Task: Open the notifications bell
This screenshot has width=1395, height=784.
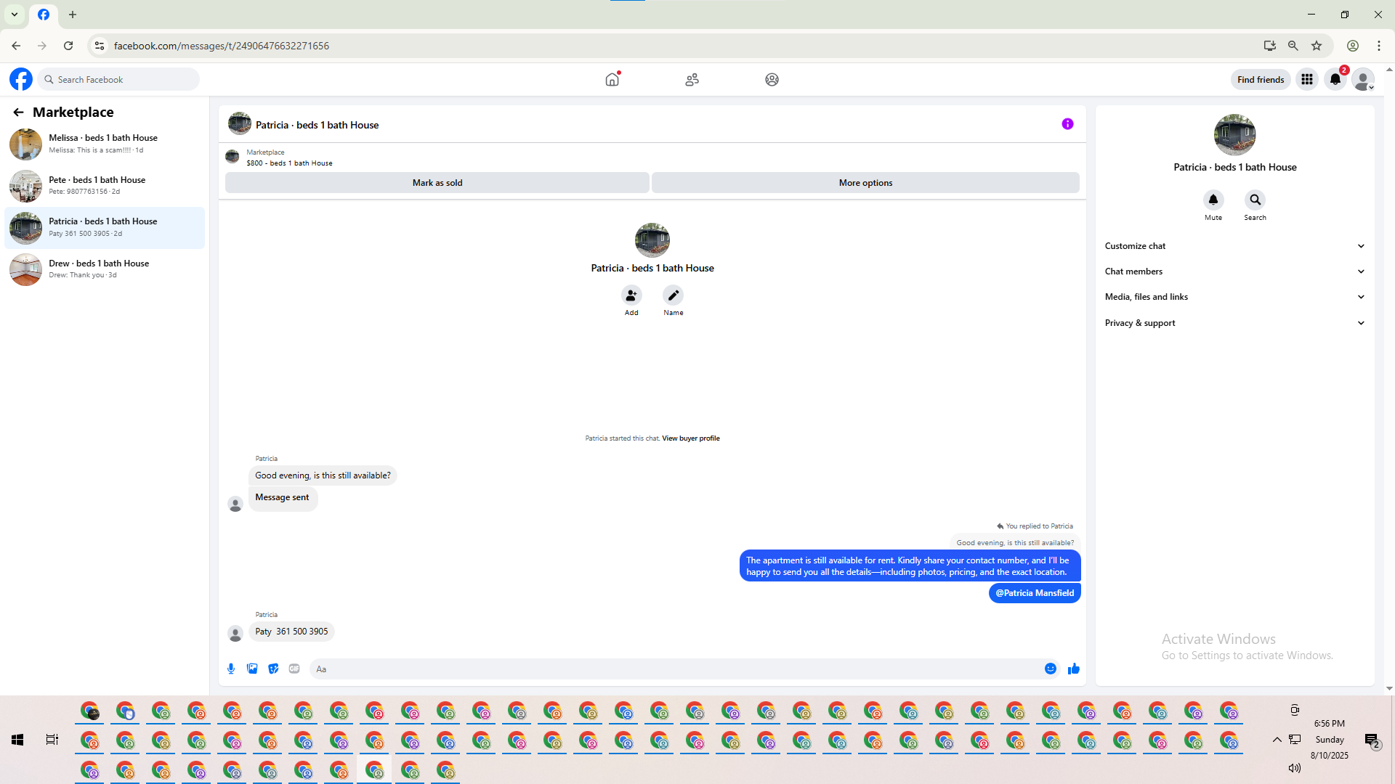Action: click(x=1335, y=80)
